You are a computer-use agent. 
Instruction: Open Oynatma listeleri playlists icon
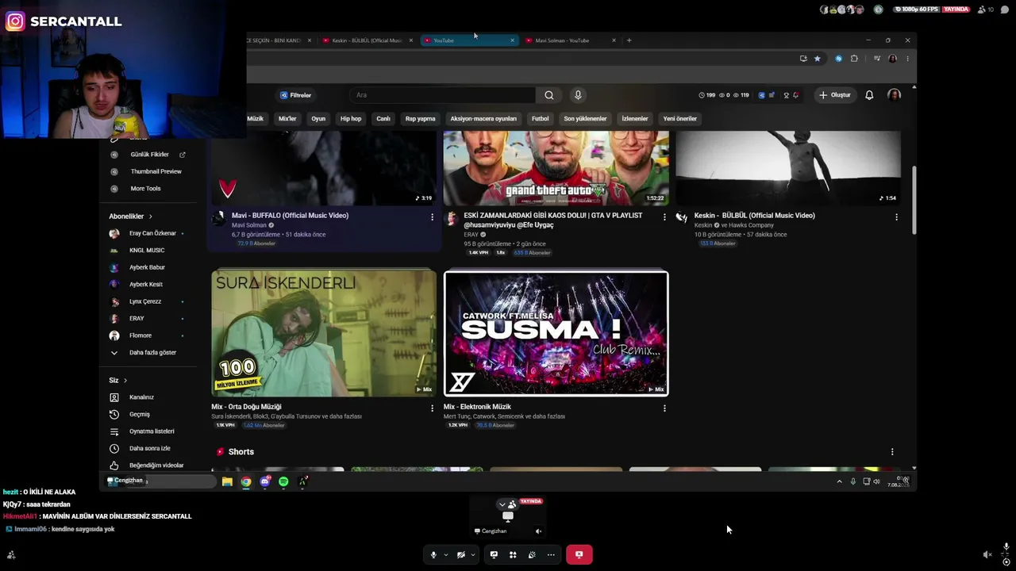pyautogui.click(x=114, y=431)
